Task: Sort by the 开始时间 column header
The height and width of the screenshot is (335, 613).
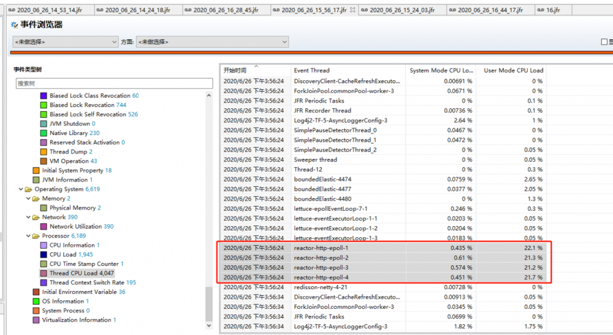Action: point(256,70)
